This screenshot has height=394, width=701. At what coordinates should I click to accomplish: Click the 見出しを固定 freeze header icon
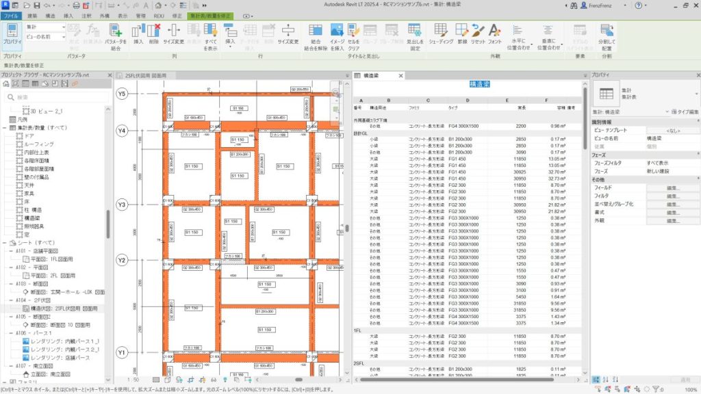[416, 34]
